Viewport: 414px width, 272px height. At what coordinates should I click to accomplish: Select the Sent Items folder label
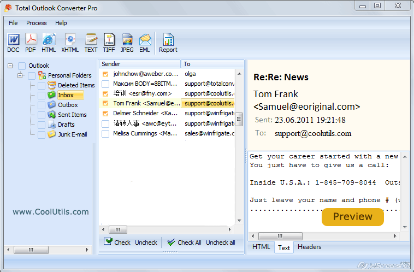click(72, 115)
